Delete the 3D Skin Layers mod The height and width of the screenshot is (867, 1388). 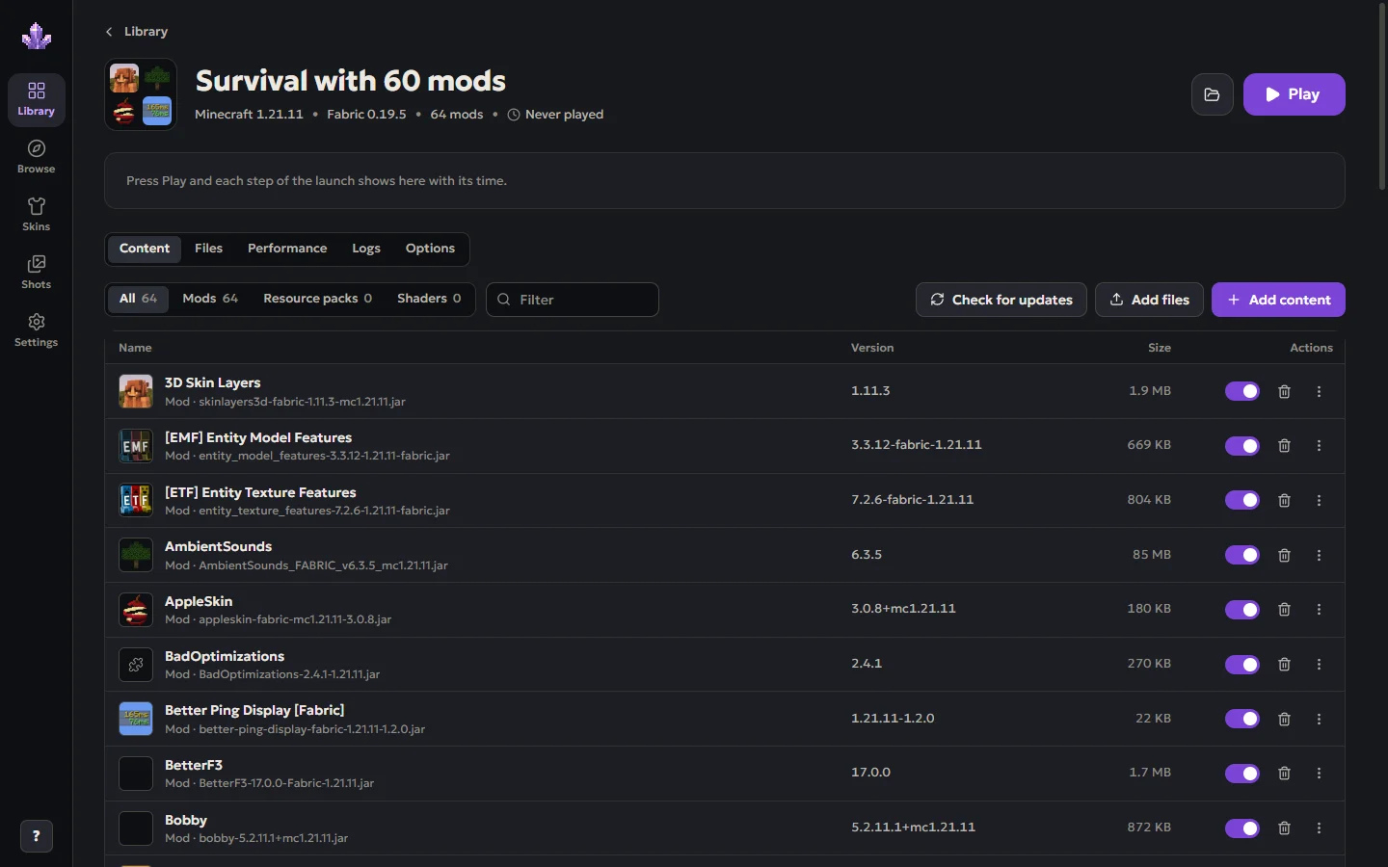coord(1284,391)
